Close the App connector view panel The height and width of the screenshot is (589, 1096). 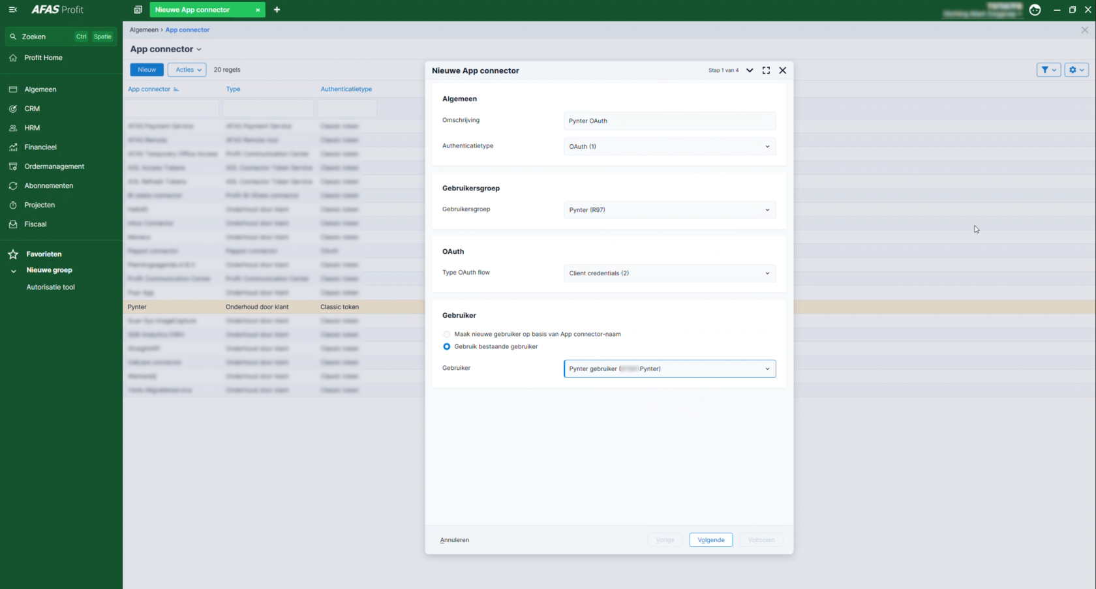click(x=1085, y=30)
